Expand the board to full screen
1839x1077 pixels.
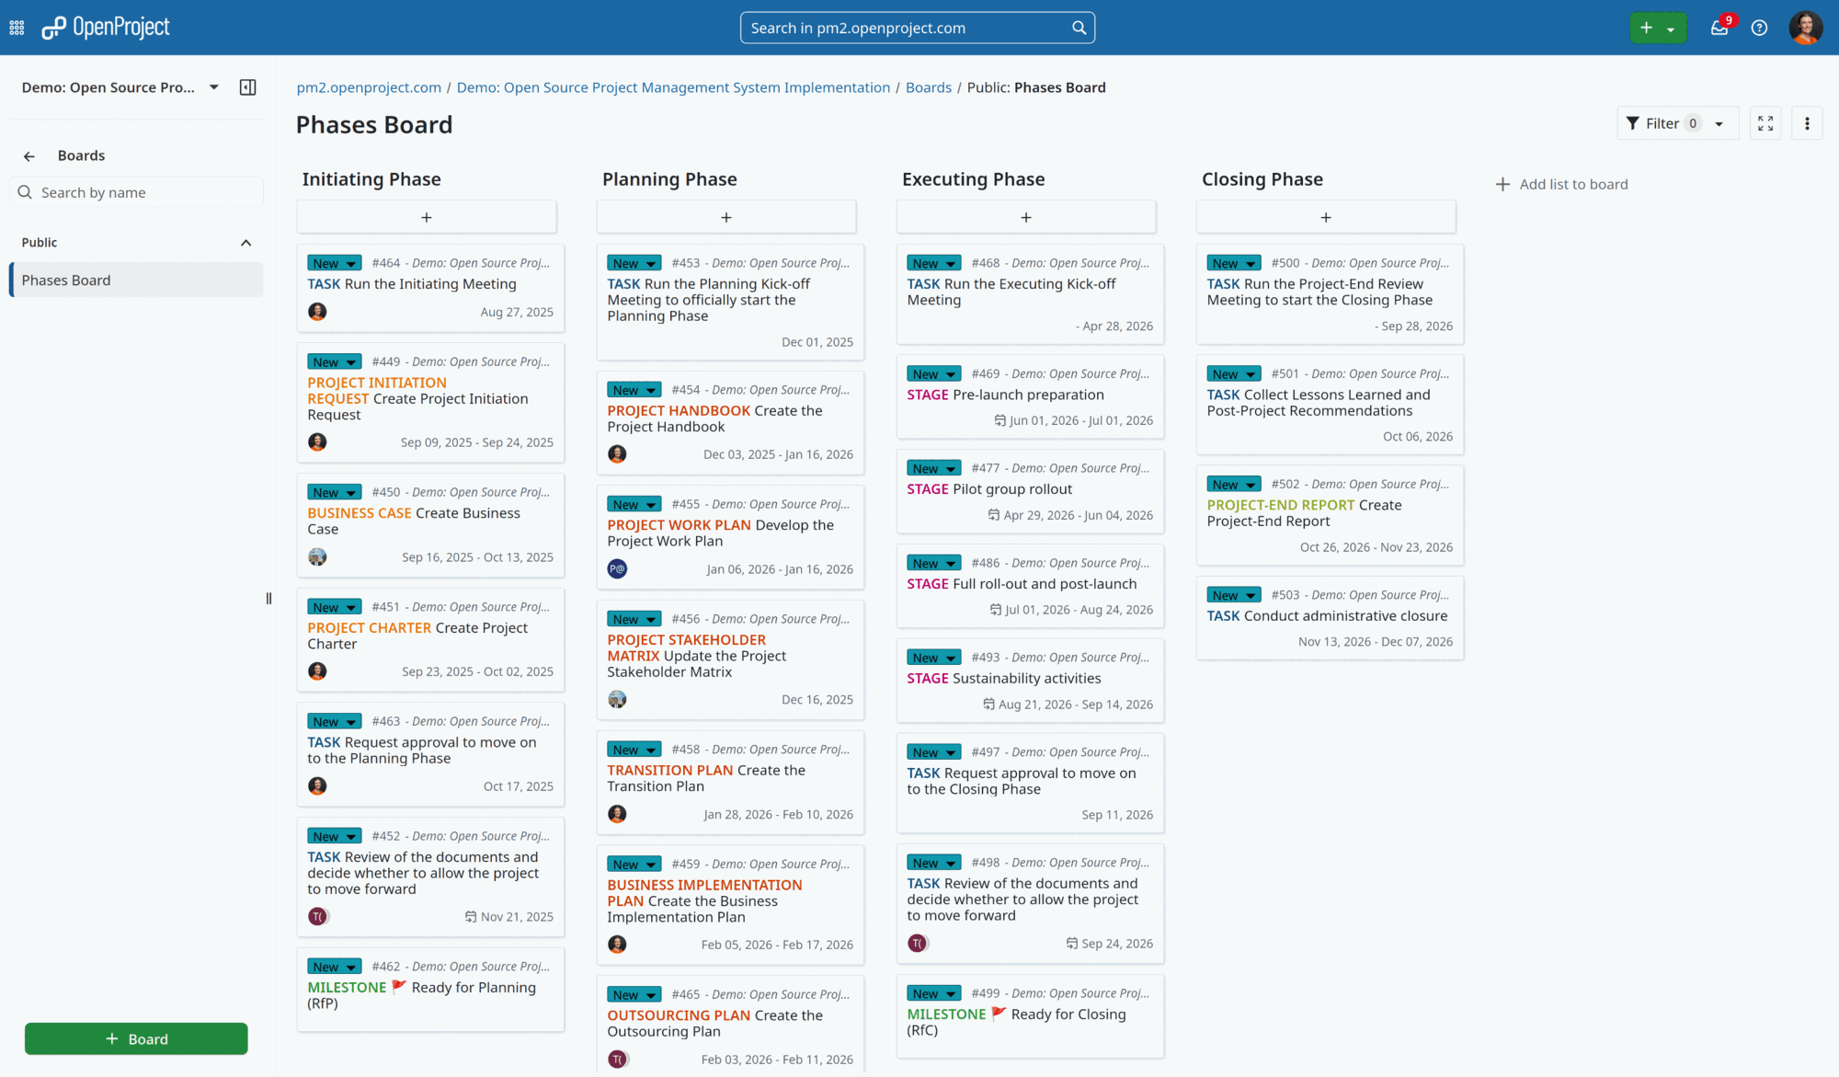[1765, 122]
